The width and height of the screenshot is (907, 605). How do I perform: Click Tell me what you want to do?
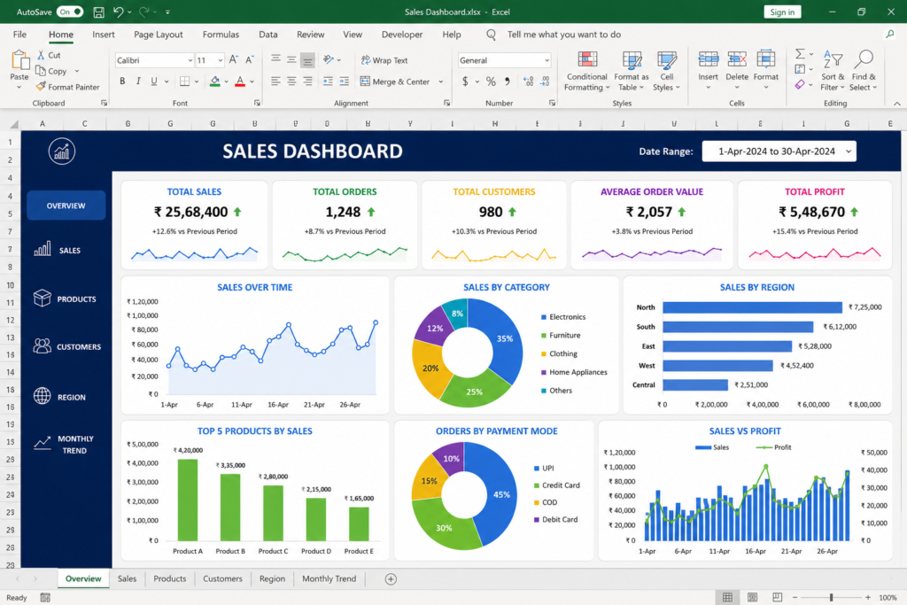[564, 35]
